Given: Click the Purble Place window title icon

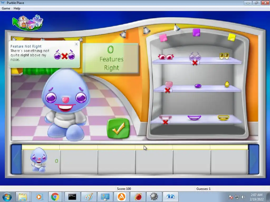Looking at the screenshot, I should pyautogui.click(x=3, y=3).
